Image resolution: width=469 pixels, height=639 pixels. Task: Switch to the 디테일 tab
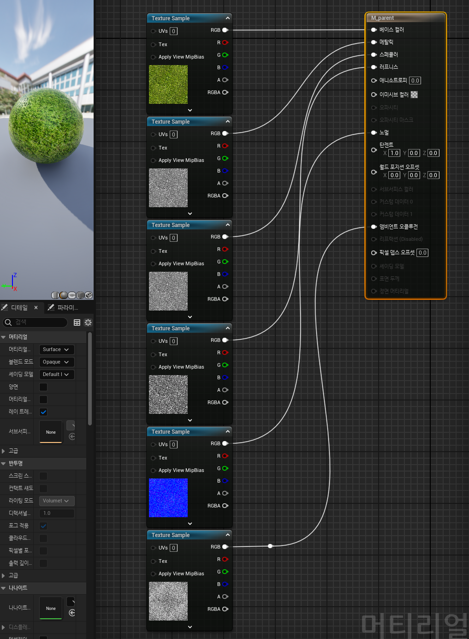pyautogui.click(x=19, y=308)
